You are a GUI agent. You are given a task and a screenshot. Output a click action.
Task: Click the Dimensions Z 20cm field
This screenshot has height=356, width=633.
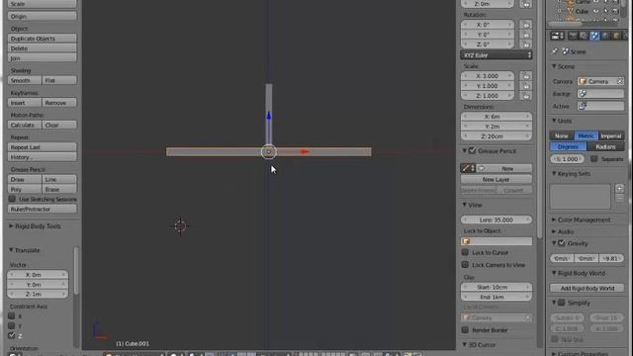[497, 136]
